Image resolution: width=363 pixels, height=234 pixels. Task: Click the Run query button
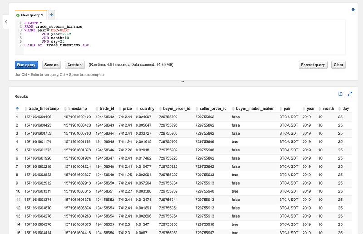pyautogui.click(x=26, y=65)
